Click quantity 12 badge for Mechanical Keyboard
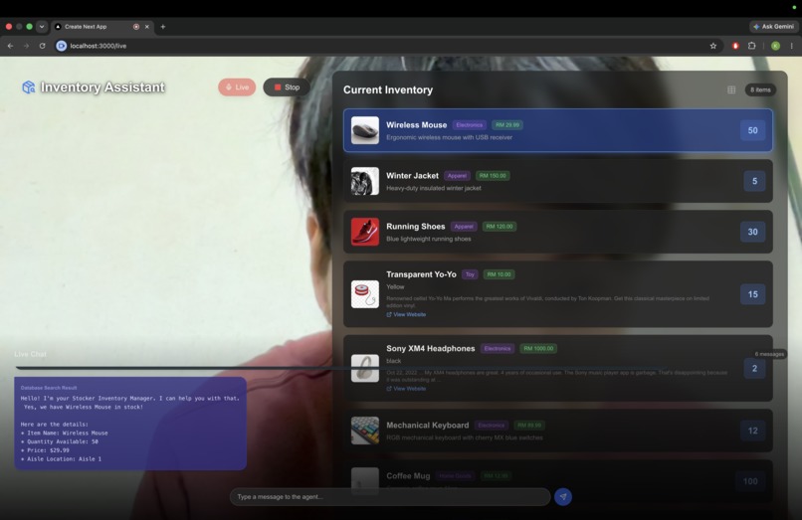Image resolution: width=802 pixels, height=520 pixels. coord(752,432)
